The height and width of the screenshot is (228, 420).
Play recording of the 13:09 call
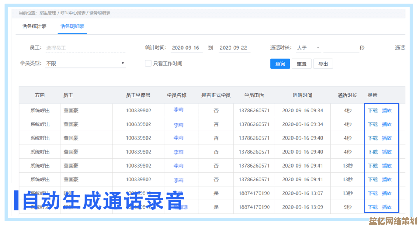[x=387, y=207]
